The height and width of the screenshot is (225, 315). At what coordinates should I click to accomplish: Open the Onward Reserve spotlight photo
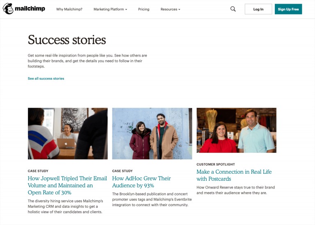(x=236, y=130)
